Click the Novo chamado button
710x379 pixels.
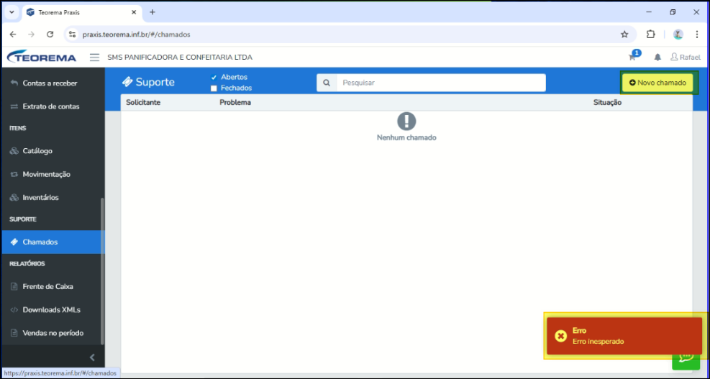[657, 83]
